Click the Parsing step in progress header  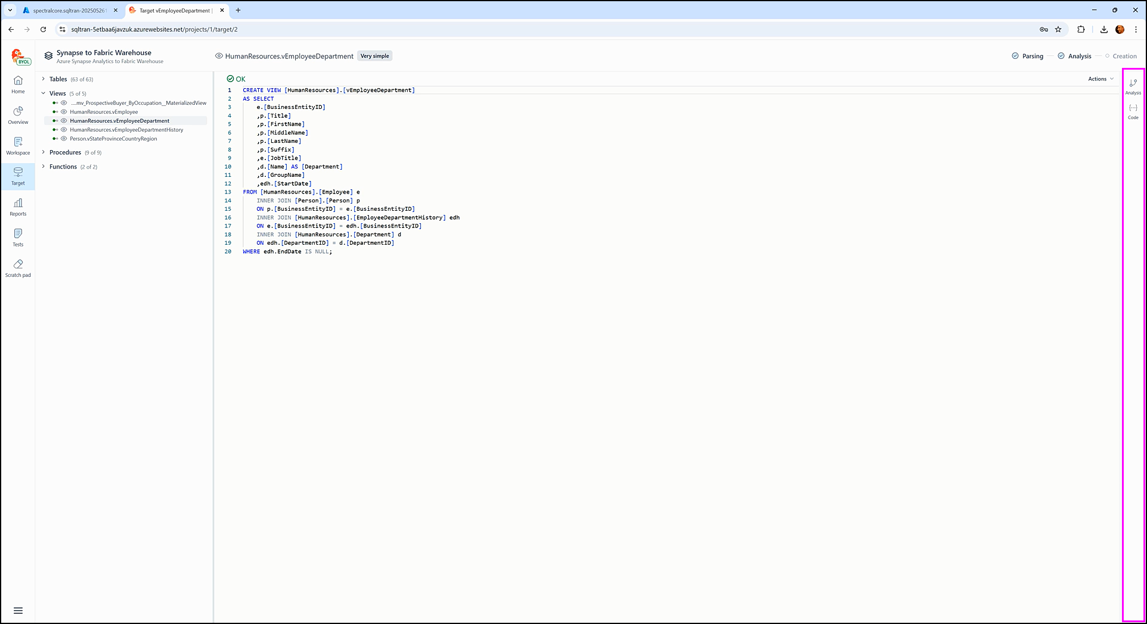point(1028,56)
